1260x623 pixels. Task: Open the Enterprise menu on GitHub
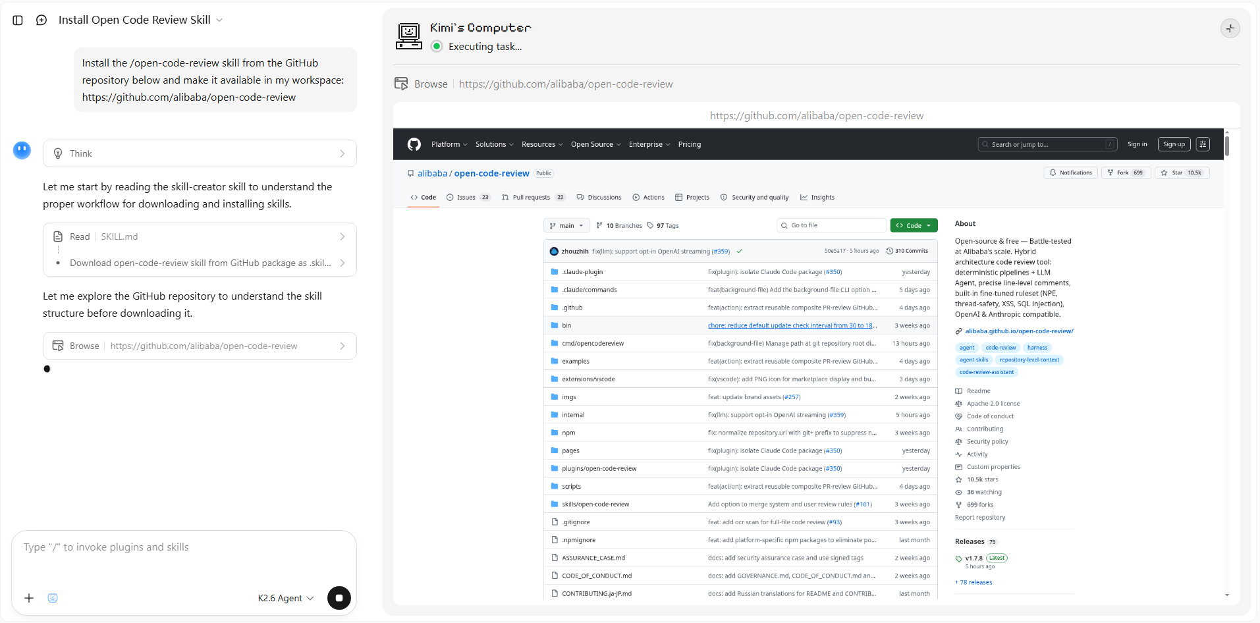click(649, 144)
